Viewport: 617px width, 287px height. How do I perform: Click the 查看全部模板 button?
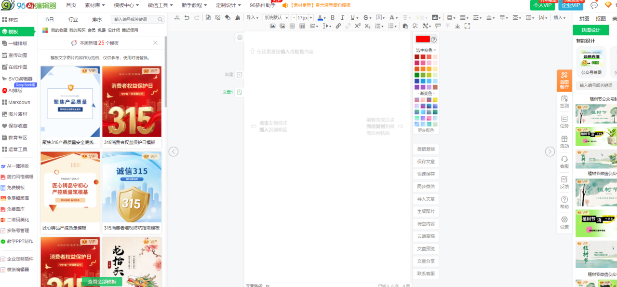pos(102,282)
